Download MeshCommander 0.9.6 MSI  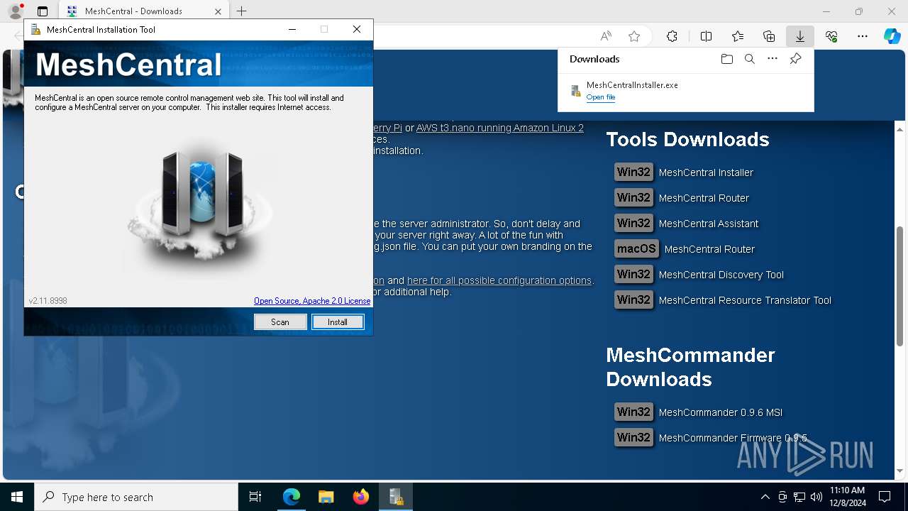tap(721, 412)
